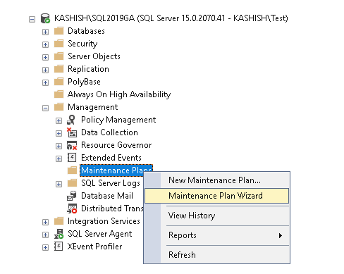Select the server name KASHISH\SQL2019GA label
The height and width of the screenshot is (274, 344).
coord(171,18)
